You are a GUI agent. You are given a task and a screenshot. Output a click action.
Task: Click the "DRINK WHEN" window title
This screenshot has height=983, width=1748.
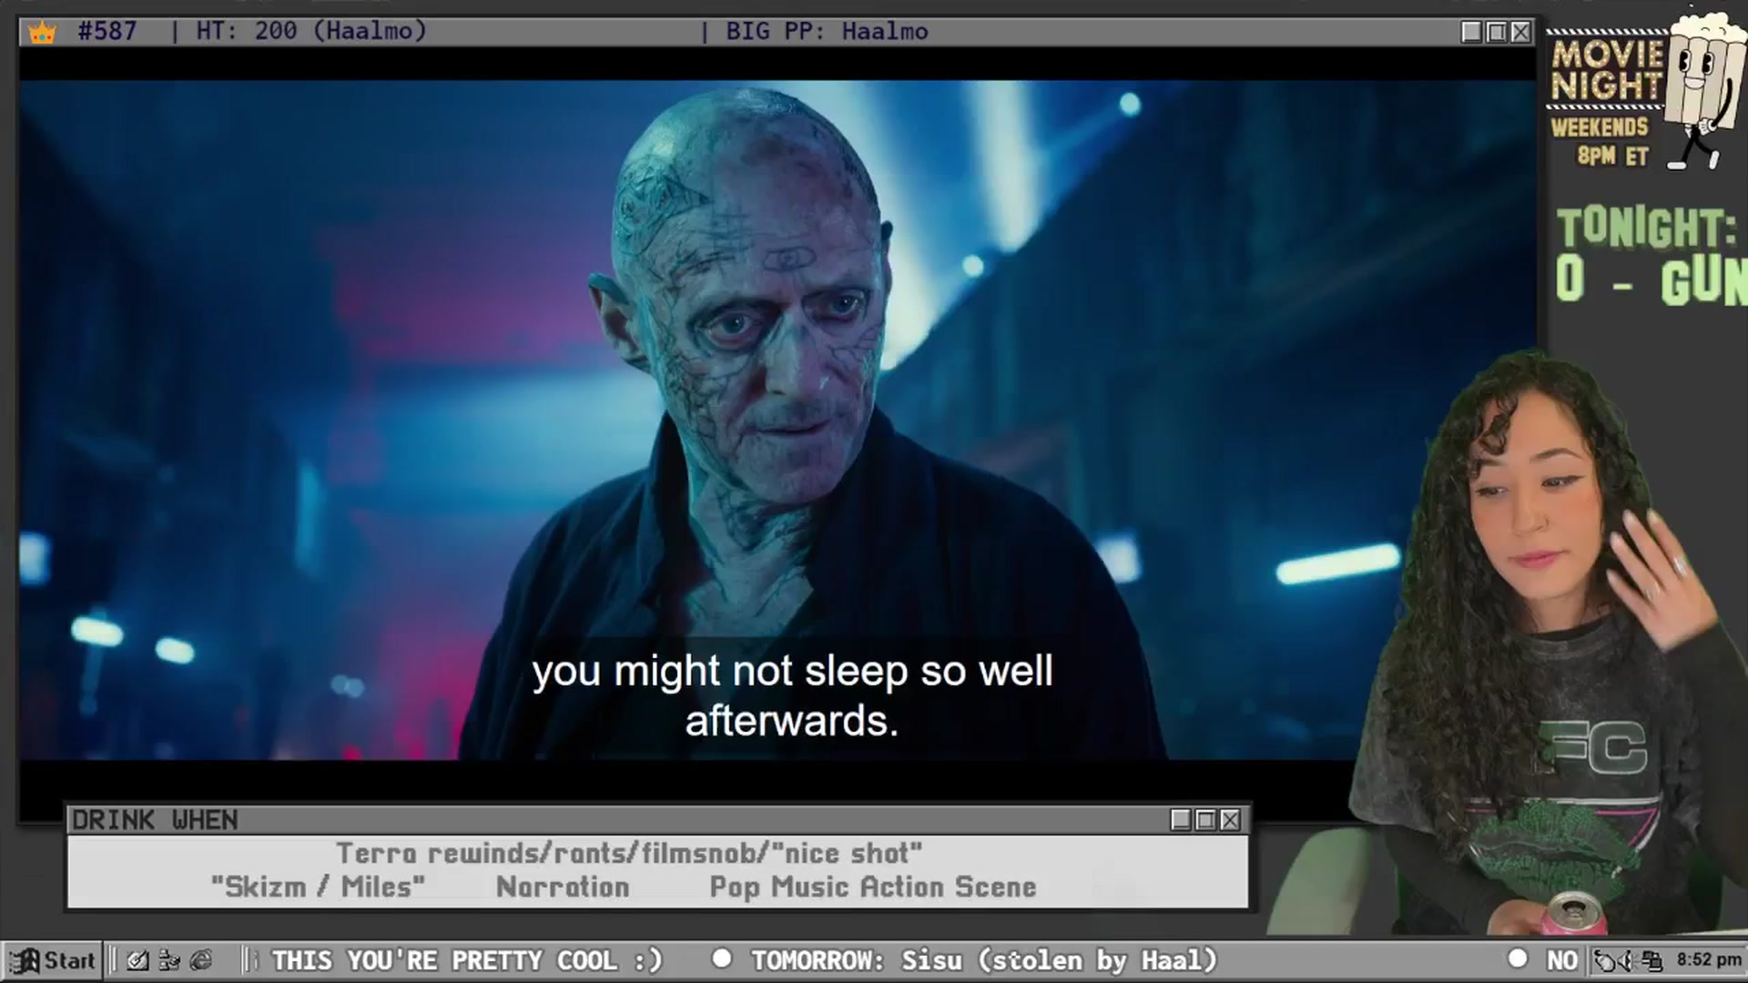click(x=155, y=820)
